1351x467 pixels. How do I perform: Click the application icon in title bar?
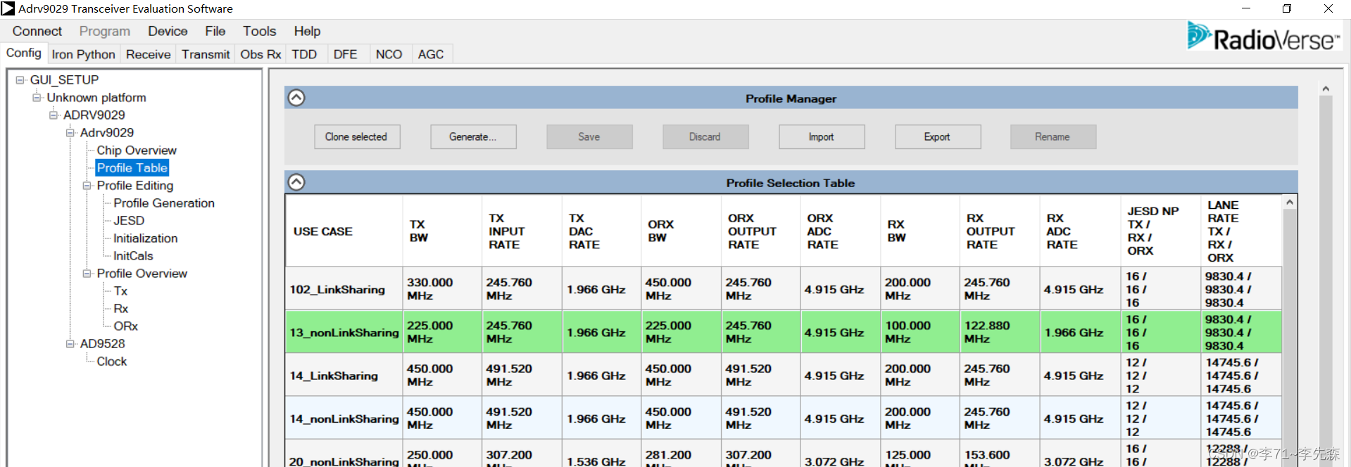click(8, 8)
